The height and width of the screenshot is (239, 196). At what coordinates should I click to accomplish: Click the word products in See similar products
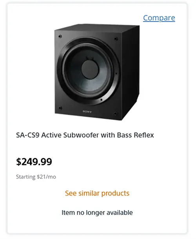coord(115,194)
